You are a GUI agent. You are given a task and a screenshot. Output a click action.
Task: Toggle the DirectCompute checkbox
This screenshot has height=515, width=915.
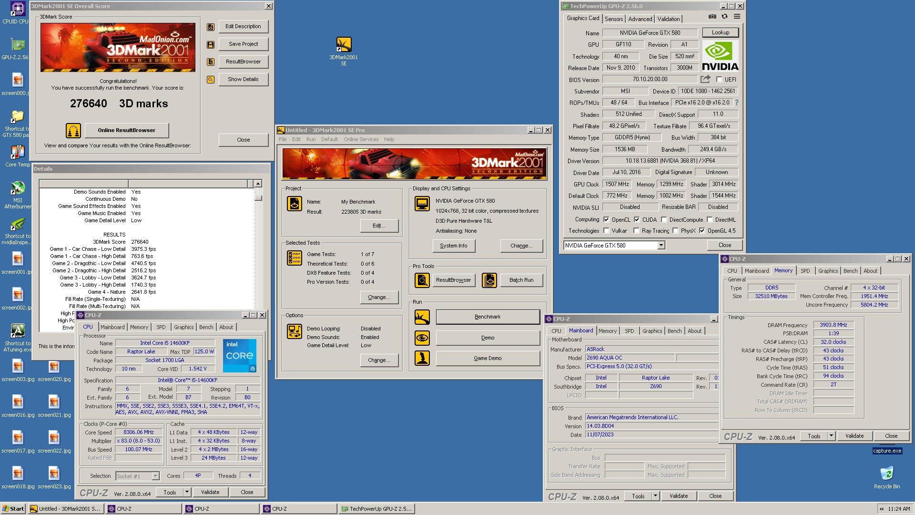664,220
